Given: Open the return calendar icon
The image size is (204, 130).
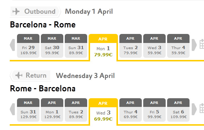Looking at the screenshot, I should tap(202, 108).
